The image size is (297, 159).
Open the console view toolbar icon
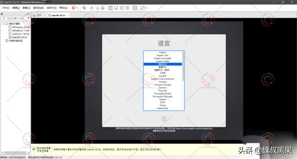click(x=135, y=8)
